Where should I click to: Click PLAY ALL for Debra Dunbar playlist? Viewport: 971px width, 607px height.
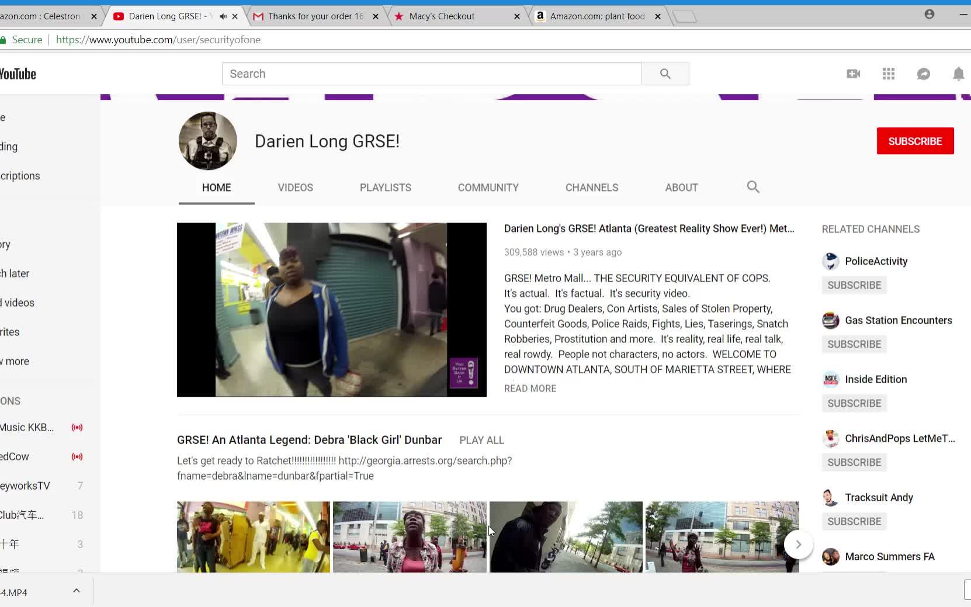481,440
